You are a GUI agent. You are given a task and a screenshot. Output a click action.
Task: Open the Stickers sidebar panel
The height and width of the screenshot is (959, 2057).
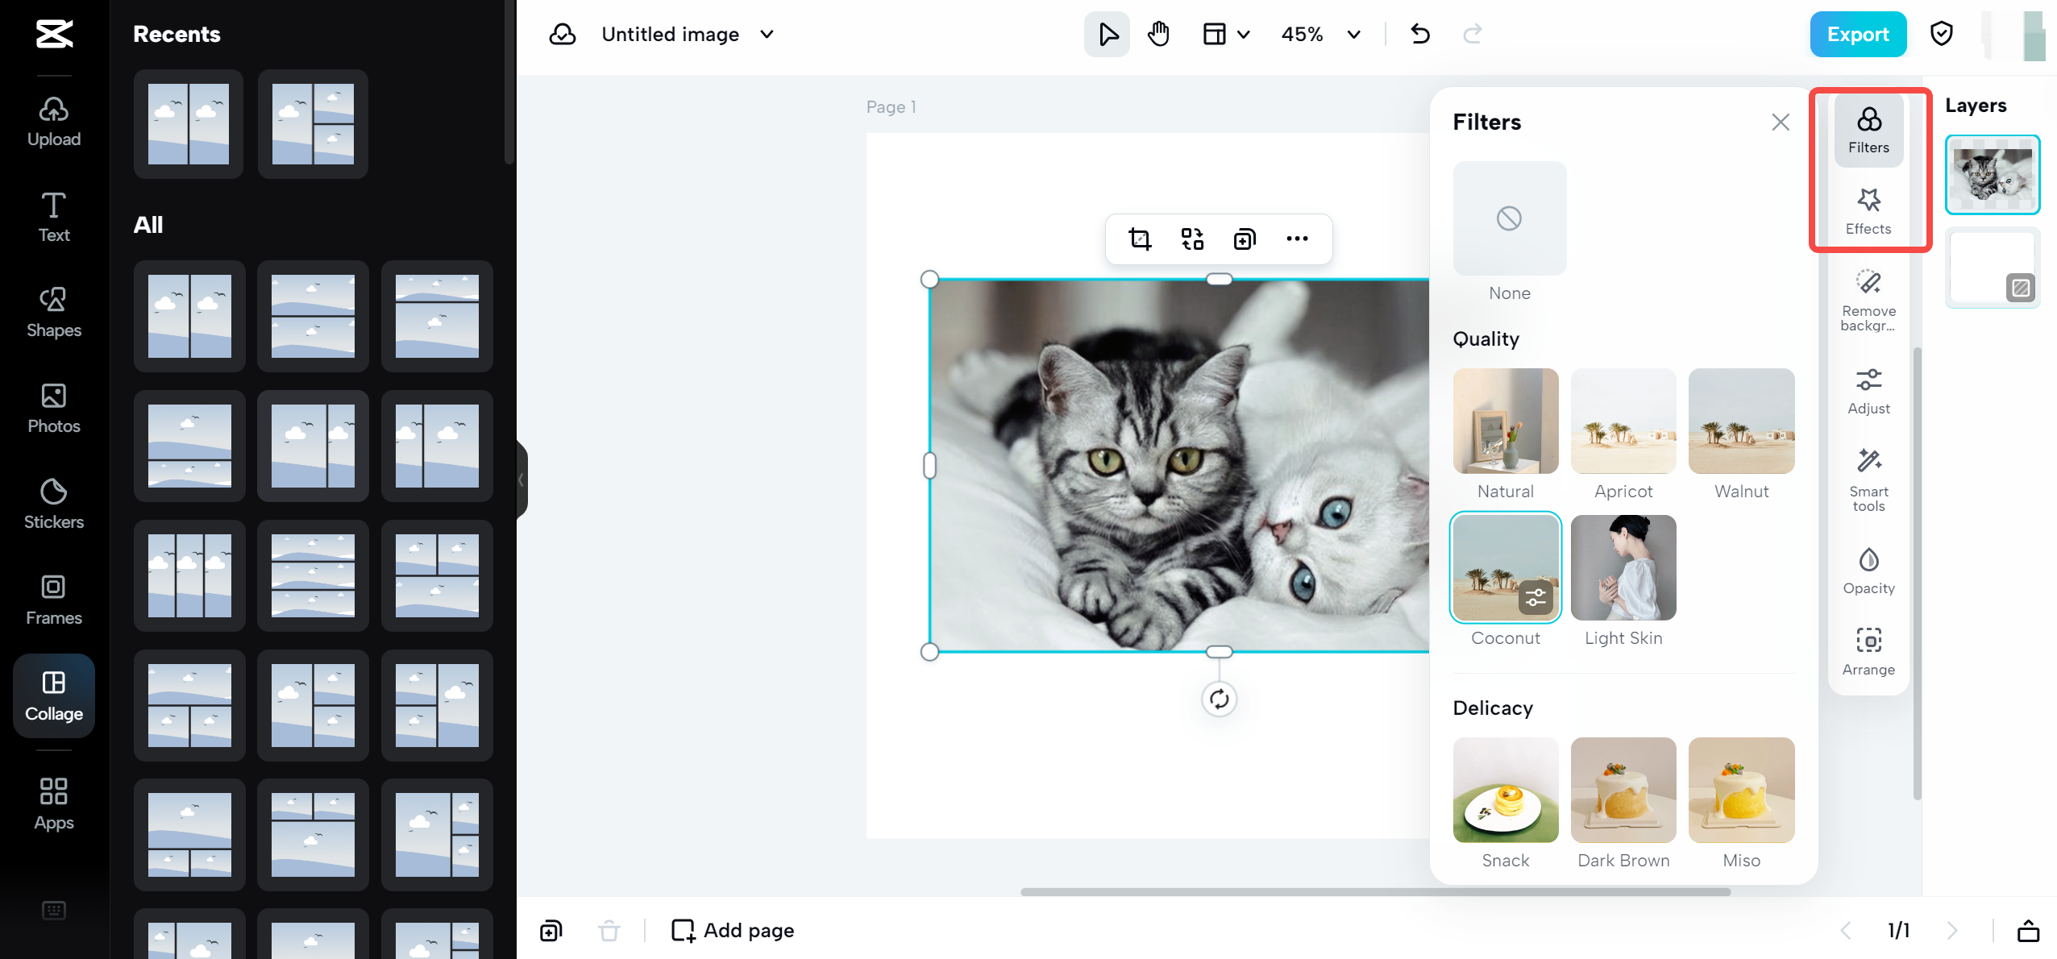(53, 503)
